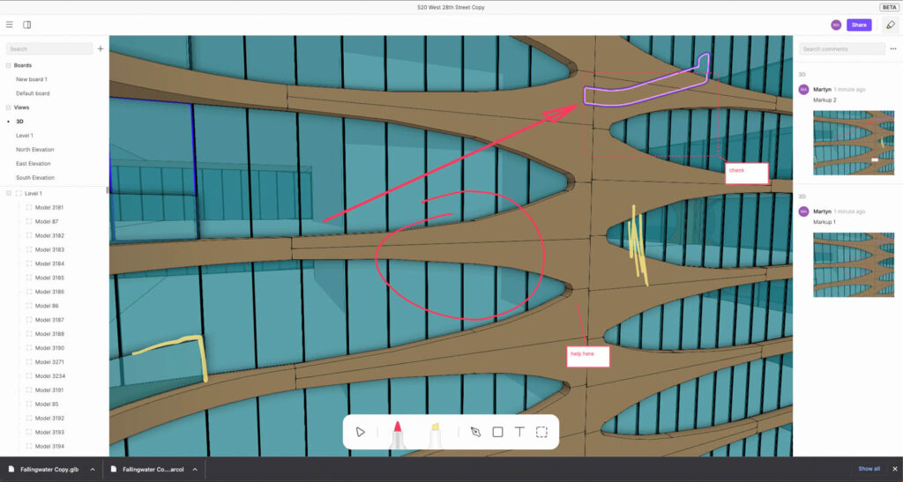Open the comments options ellipsis menu

[893, 48]
